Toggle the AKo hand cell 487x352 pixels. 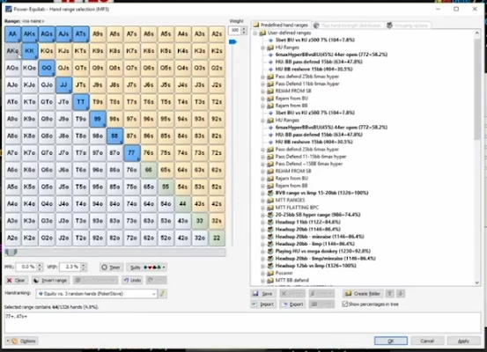click(x=12, y=51)
